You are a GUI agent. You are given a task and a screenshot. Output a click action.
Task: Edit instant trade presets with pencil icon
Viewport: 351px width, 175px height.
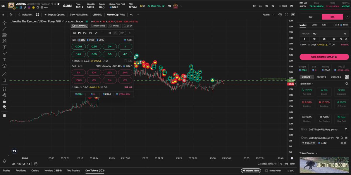coord(97,33)
